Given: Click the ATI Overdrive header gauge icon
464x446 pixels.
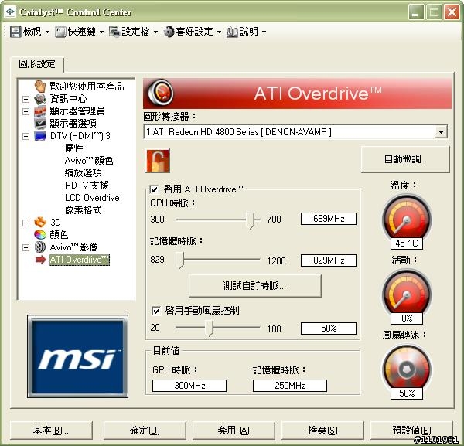Looking at the screenshot, I should [160, 94].
